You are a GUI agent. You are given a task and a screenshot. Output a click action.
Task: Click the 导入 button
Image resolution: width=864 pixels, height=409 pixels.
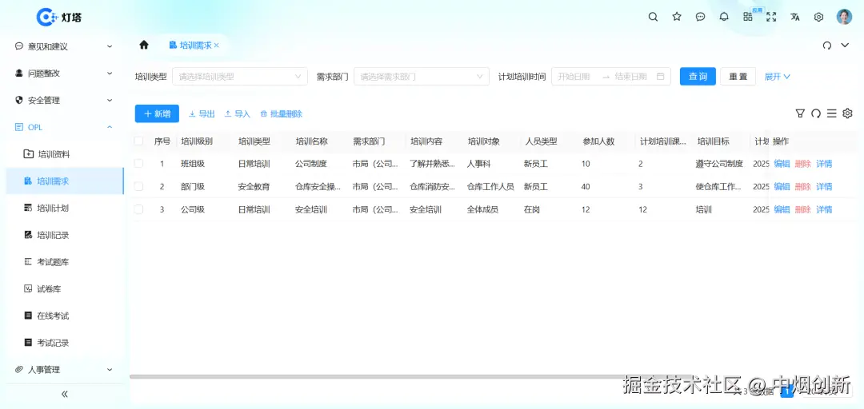click(x=238, y=114)
